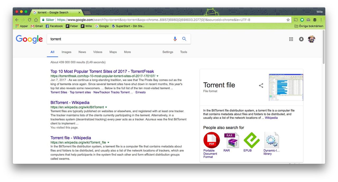
Task: Open the Feber bookmark
Action: [72, 26]
